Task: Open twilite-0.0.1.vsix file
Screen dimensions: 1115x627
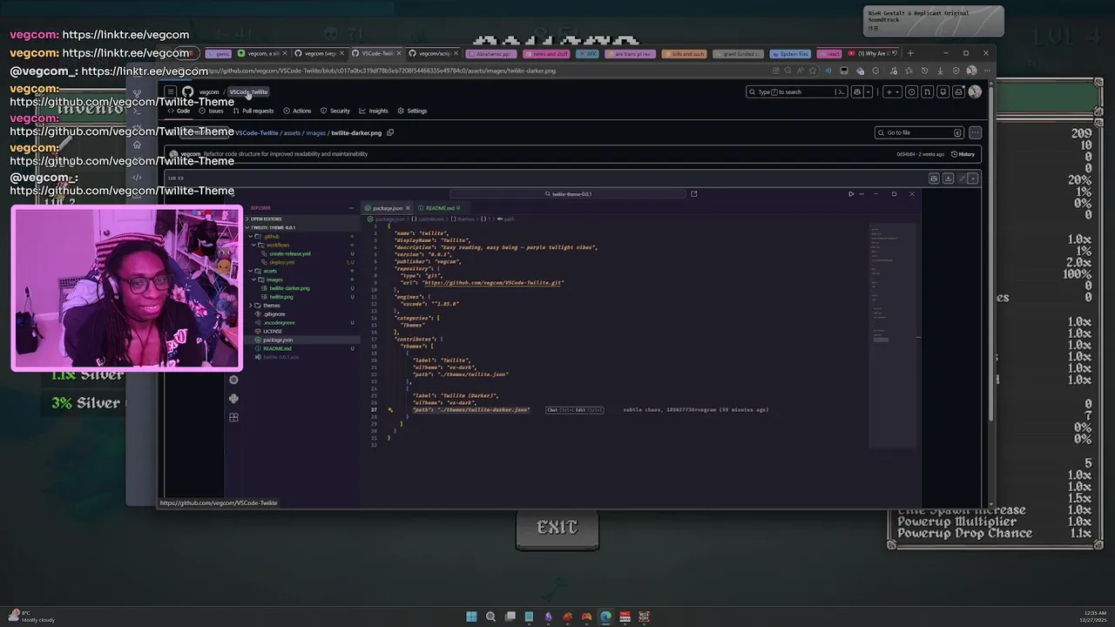Action: [281, 357]
